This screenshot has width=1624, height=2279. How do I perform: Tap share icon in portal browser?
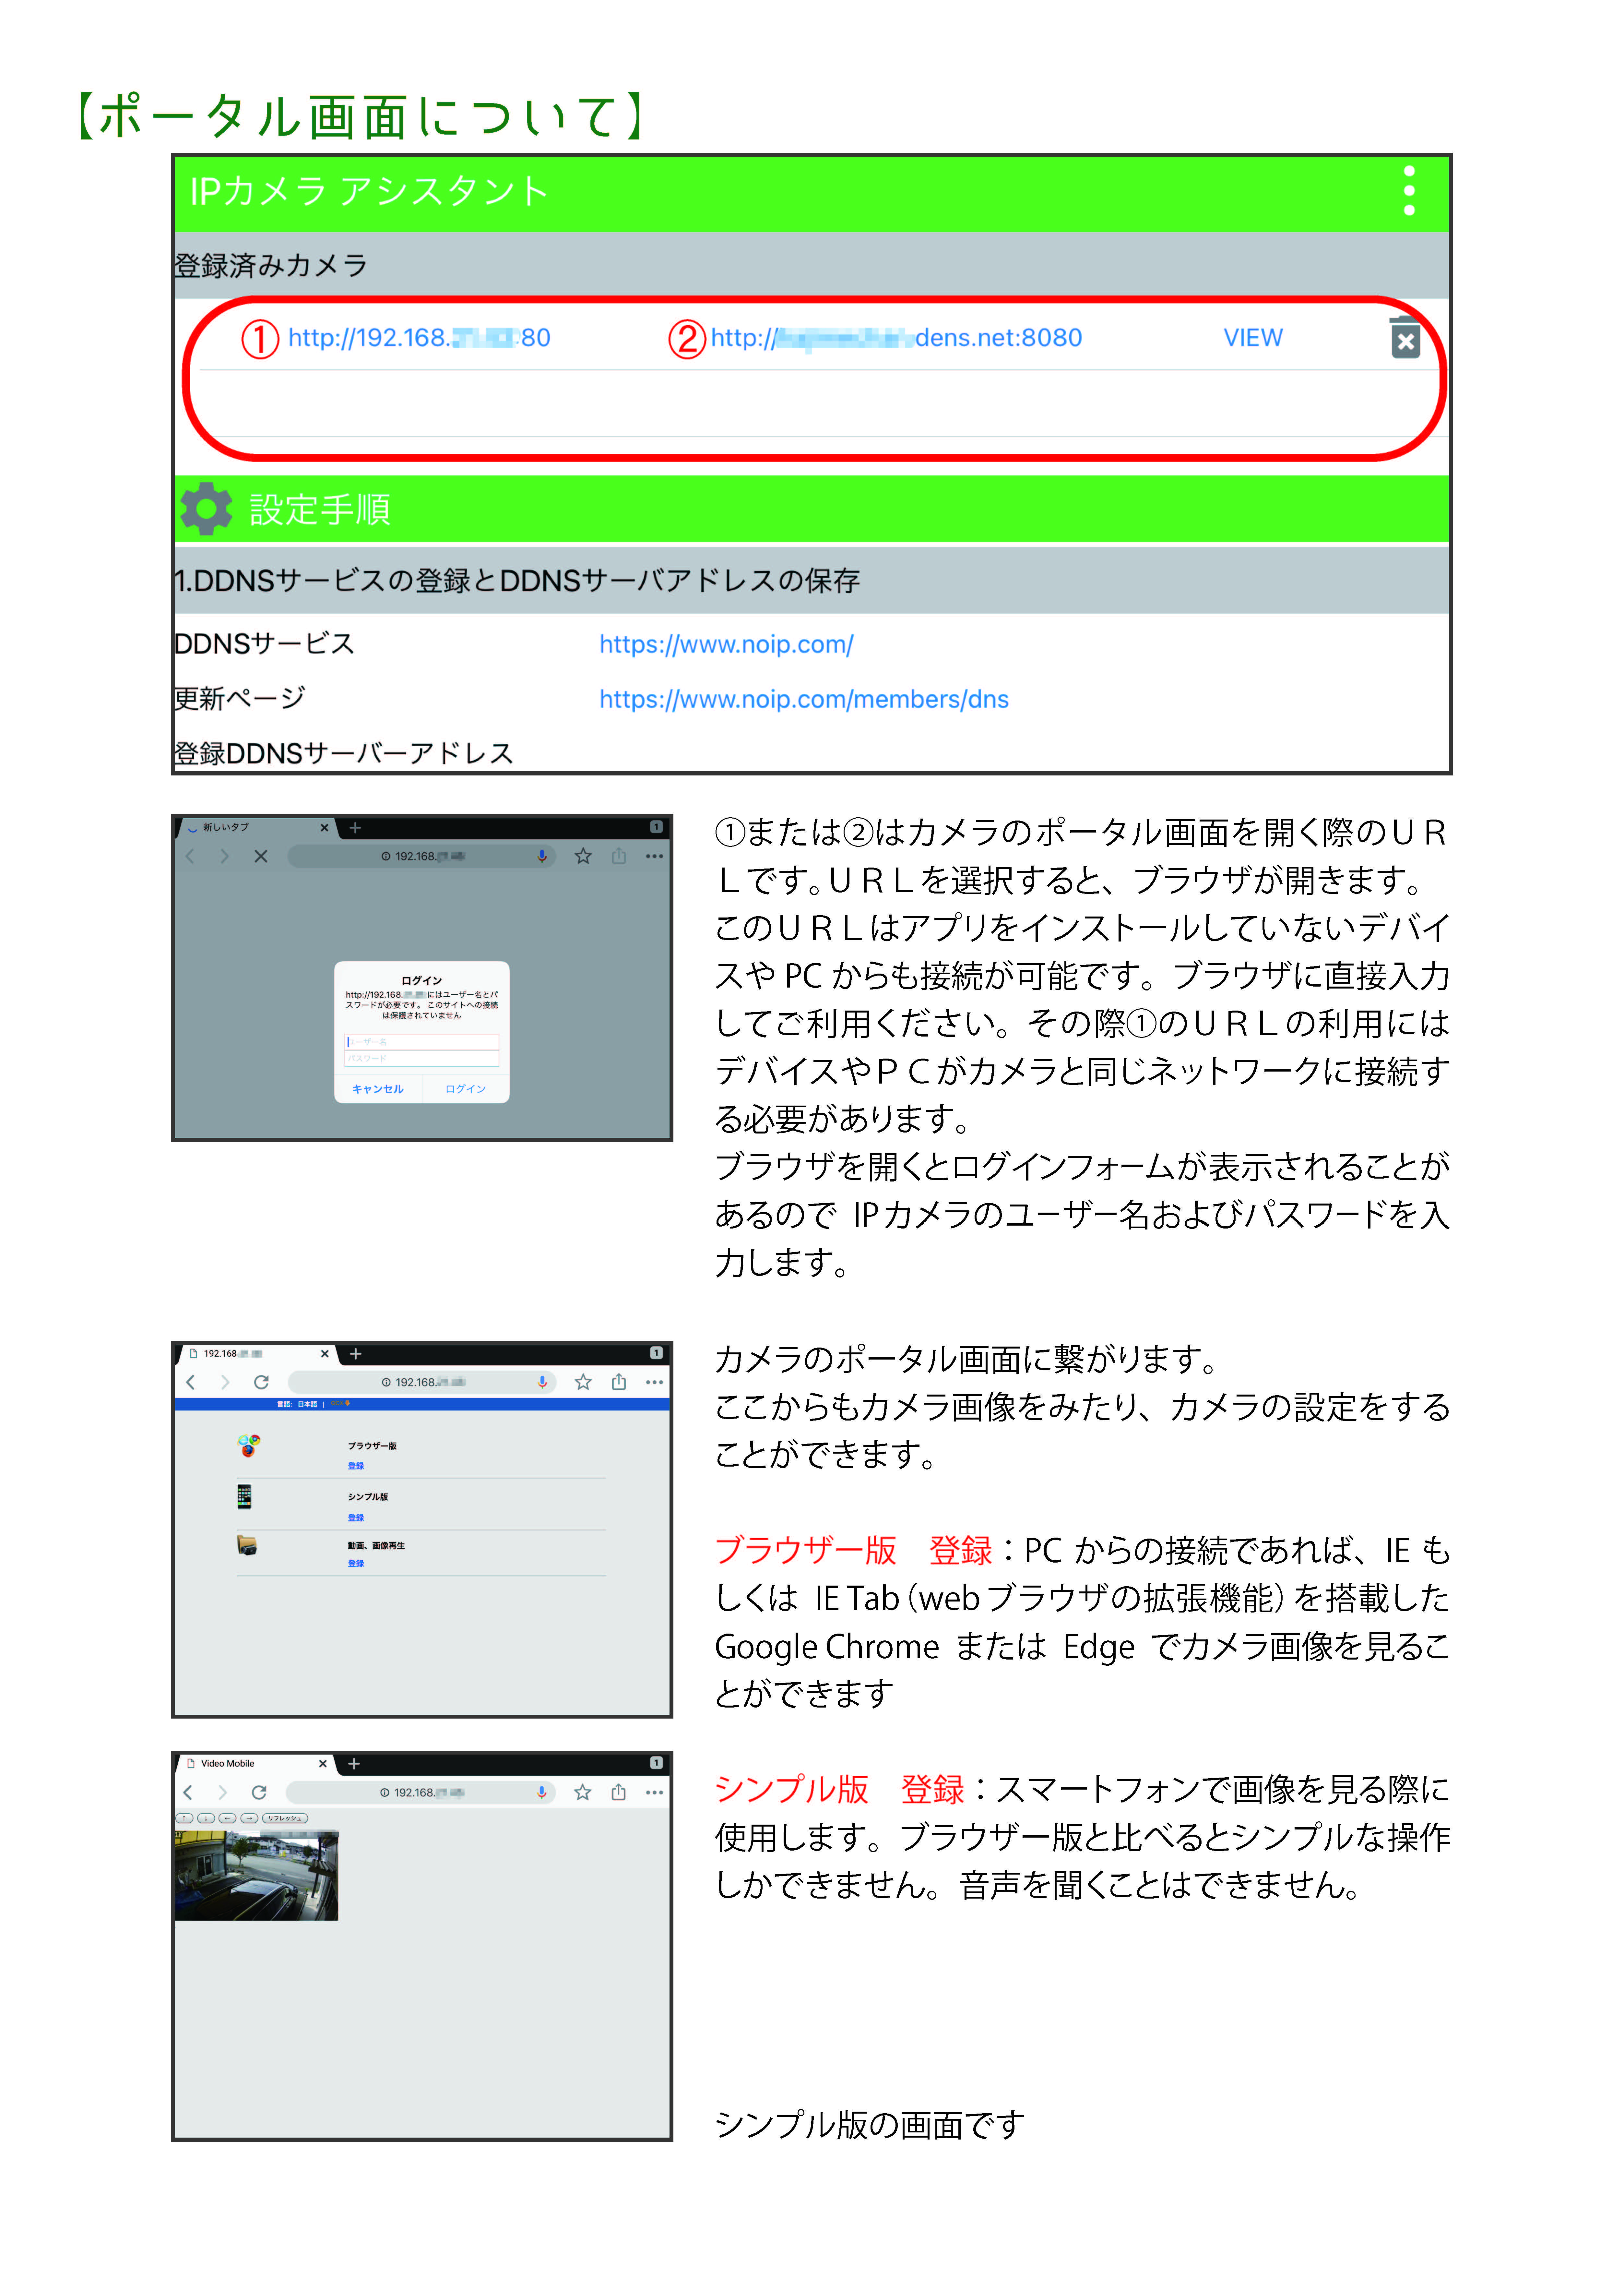click(619, 1382)
